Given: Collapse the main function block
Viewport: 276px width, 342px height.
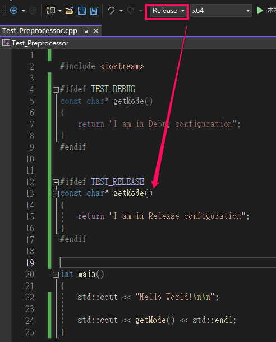Looking at the screenshot, I should tap(56, 275).
